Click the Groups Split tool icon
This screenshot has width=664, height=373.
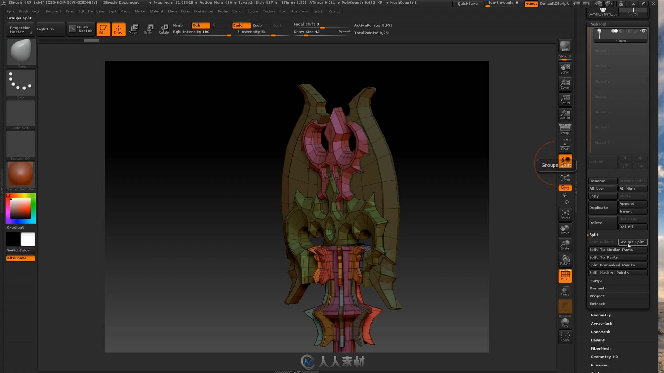tap(565, 161)
